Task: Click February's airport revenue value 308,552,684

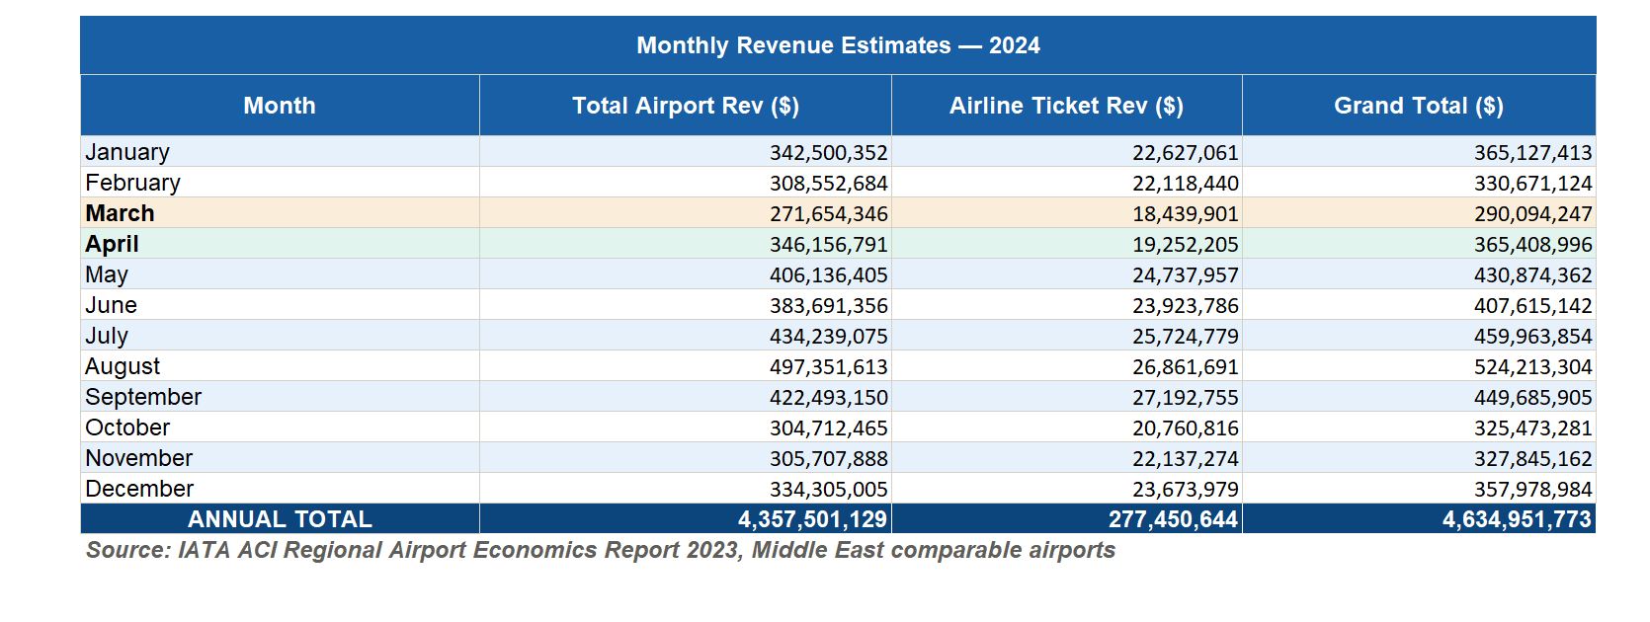Action: pyautogui.click(x=828, y=184)
